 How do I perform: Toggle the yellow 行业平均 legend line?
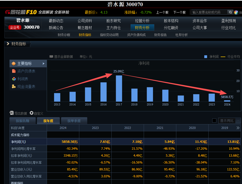pos(223,57)
